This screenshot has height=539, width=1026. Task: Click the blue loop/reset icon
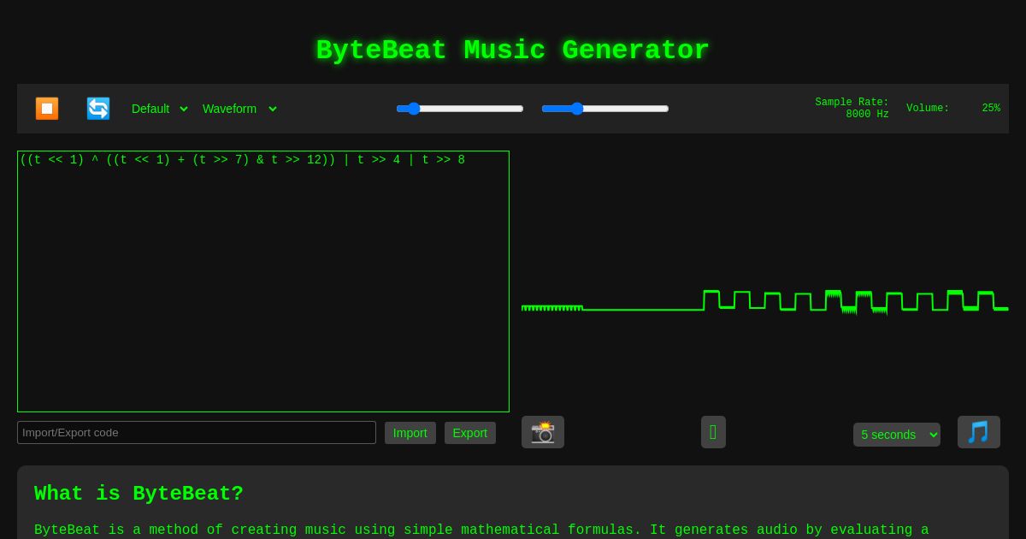tap(98, 108)
